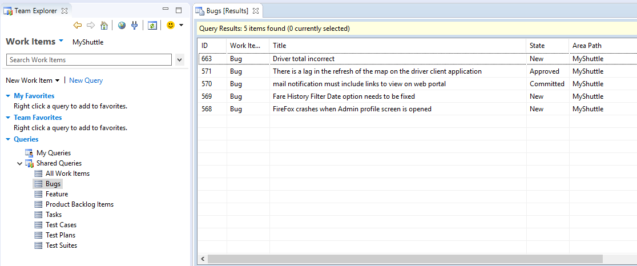637x266 pixels.
Task: Click the query icon beside Test Plans
Action: pyautogui.click(x=38, y=235)
